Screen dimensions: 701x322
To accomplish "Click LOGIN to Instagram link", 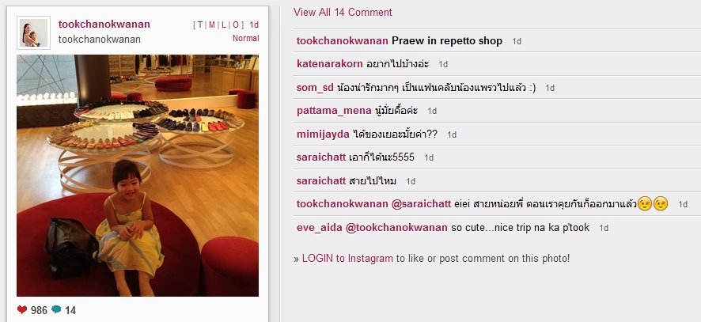I will click(347, 258).
